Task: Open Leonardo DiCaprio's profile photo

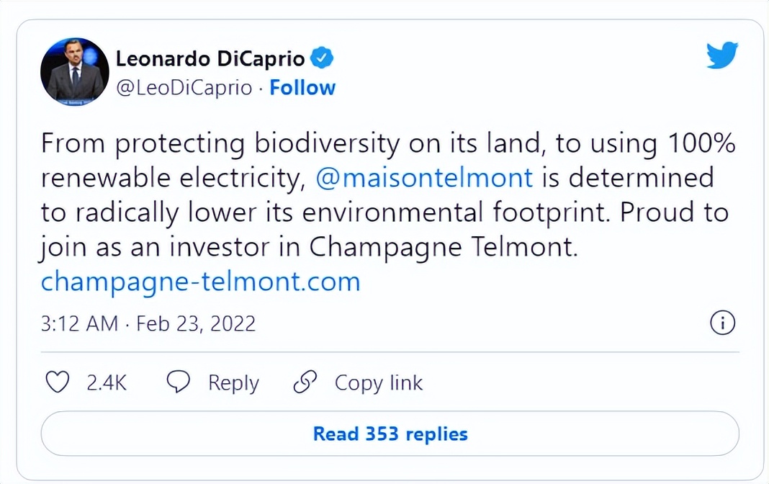Action: tap(75, 72)
